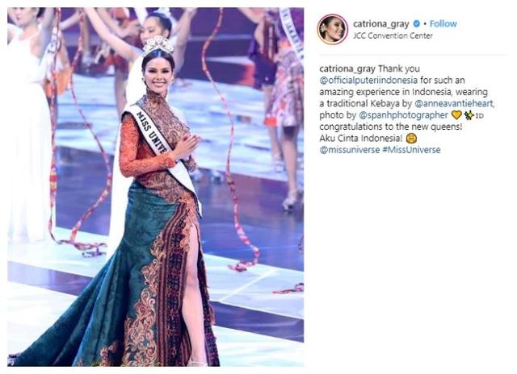Image resolution: width=517 pixels, height=374 pixels.
Task: Click the crown on the woman's head
Action: coord(158,47)
